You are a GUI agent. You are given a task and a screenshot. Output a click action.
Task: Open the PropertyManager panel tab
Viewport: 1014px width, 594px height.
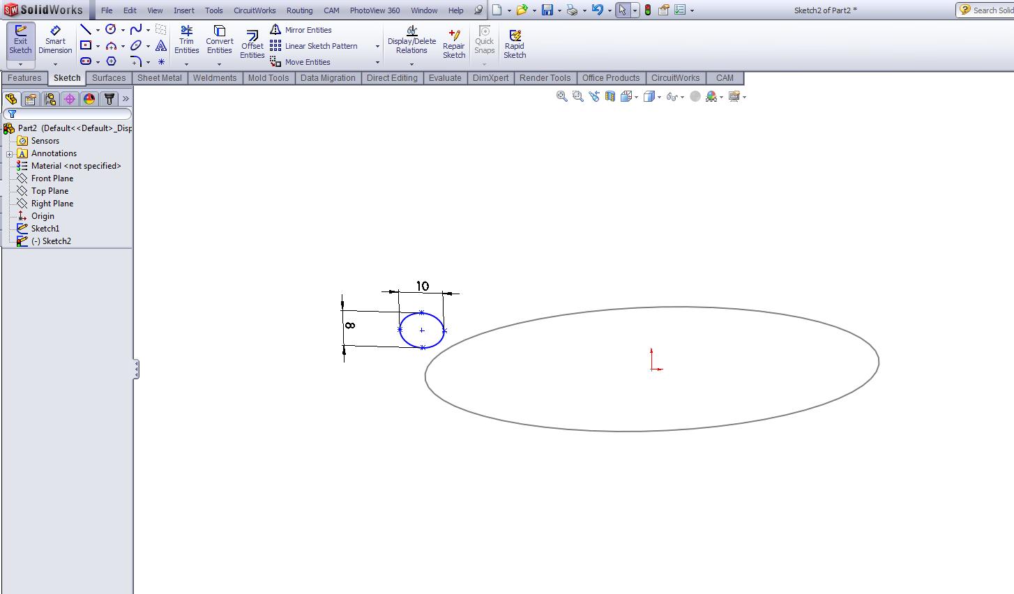click(x=31, y=99)
